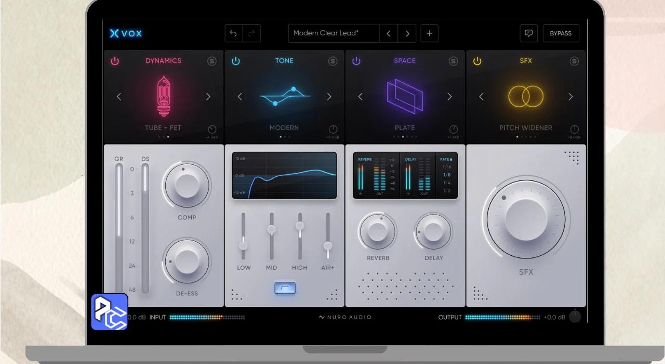Viewport: 665px width, 364px height.
Task: Toggle the Dynamics module power button
Action: 115,61
